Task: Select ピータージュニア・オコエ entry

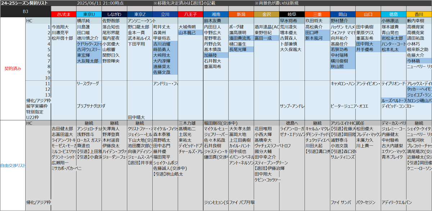Action: [349, 106]
